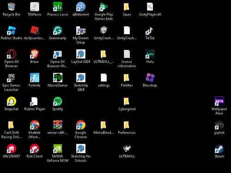Select the Fortnite shortcut
Viewport: 231px width, 173px height.
35,78
